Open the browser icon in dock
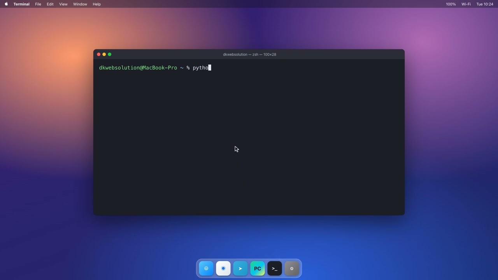Viewport: 498px width, 280px height. (223, 268)
